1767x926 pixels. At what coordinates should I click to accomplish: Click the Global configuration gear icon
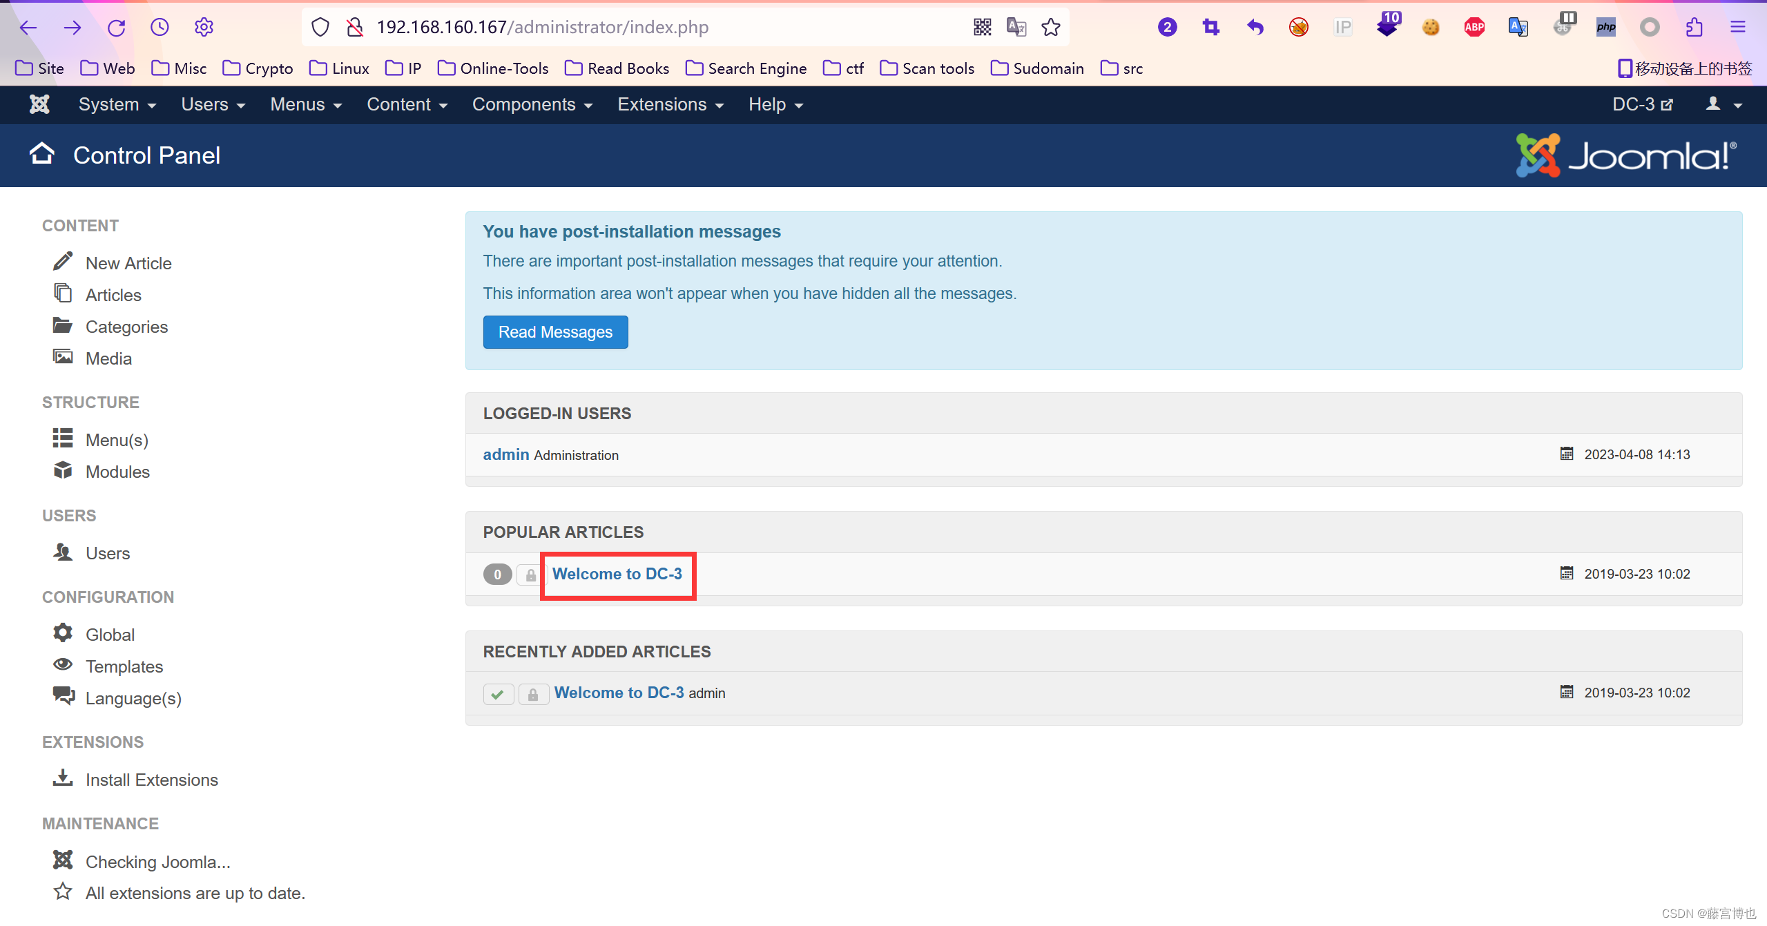(63, 633)
